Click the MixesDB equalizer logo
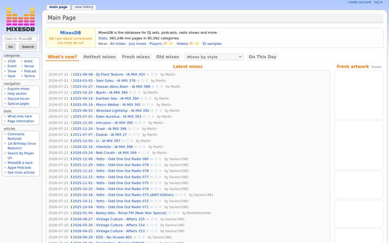Image resolution: width=389 pixels, height=243 pixels. [21, 19]
